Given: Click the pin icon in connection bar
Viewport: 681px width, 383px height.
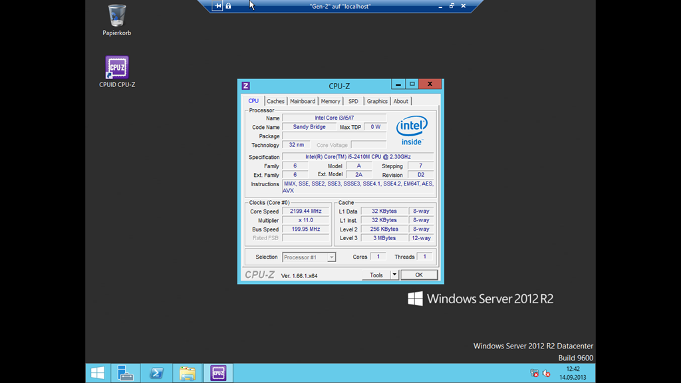Looking at the screenshot, I should click(x=217, y=6).
